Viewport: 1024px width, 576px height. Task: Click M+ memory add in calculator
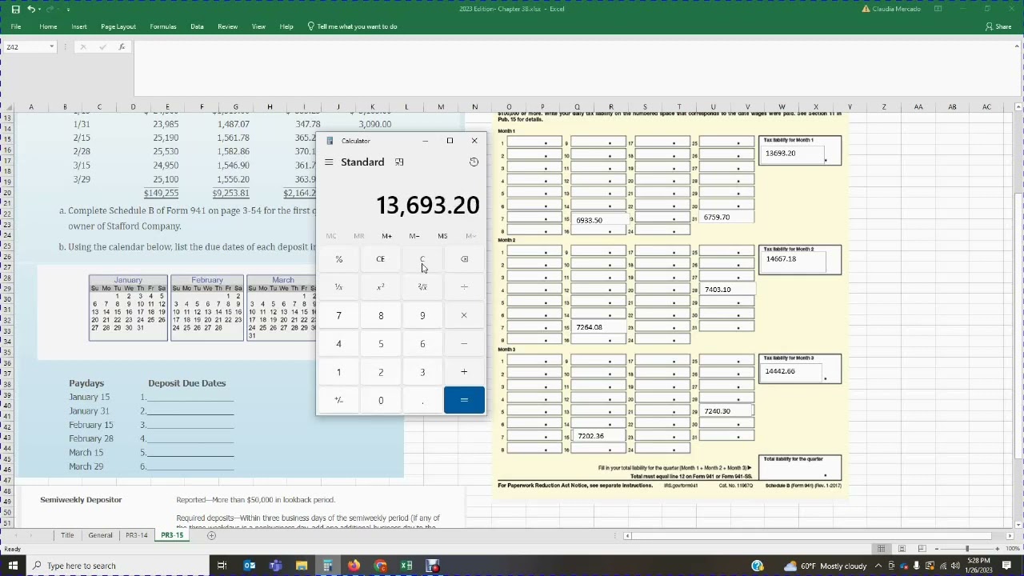[386, 236]
